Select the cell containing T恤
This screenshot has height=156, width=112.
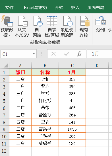45,79
